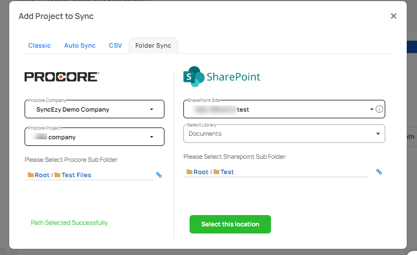Open the SharePoint Test folder link
Image resolution: width=417 pixels, height=255 pixels.
[x=227, y=172]
